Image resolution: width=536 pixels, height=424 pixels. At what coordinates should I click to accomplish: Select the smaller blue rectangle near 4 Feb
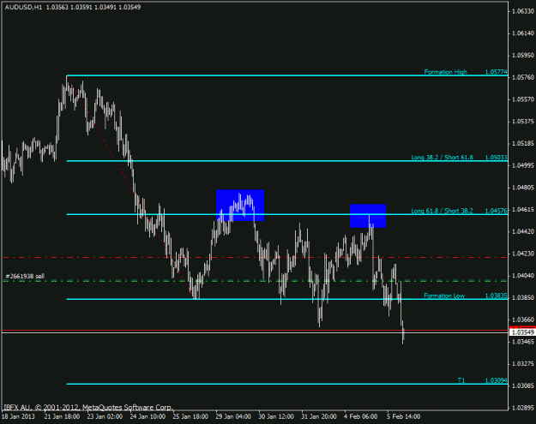click(x=368, y=216)
